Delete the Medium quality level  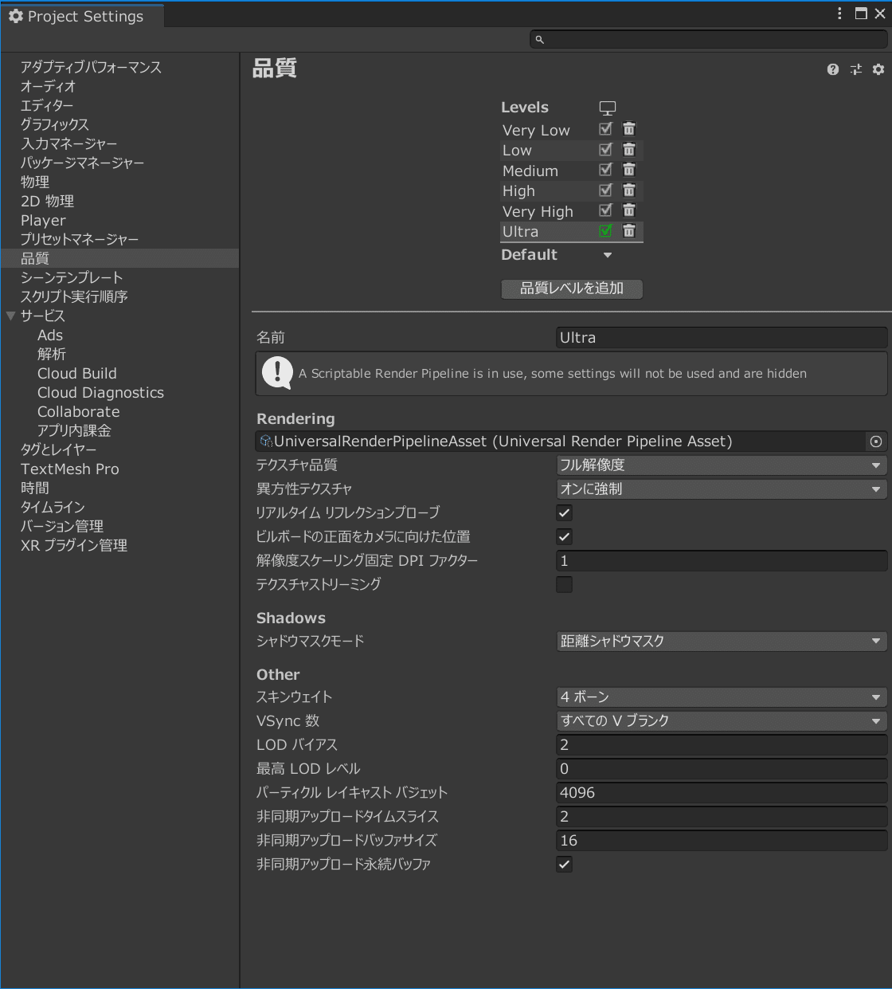click(629, 170)
